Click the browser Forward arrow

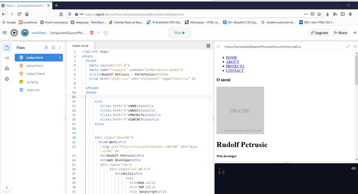12,14
